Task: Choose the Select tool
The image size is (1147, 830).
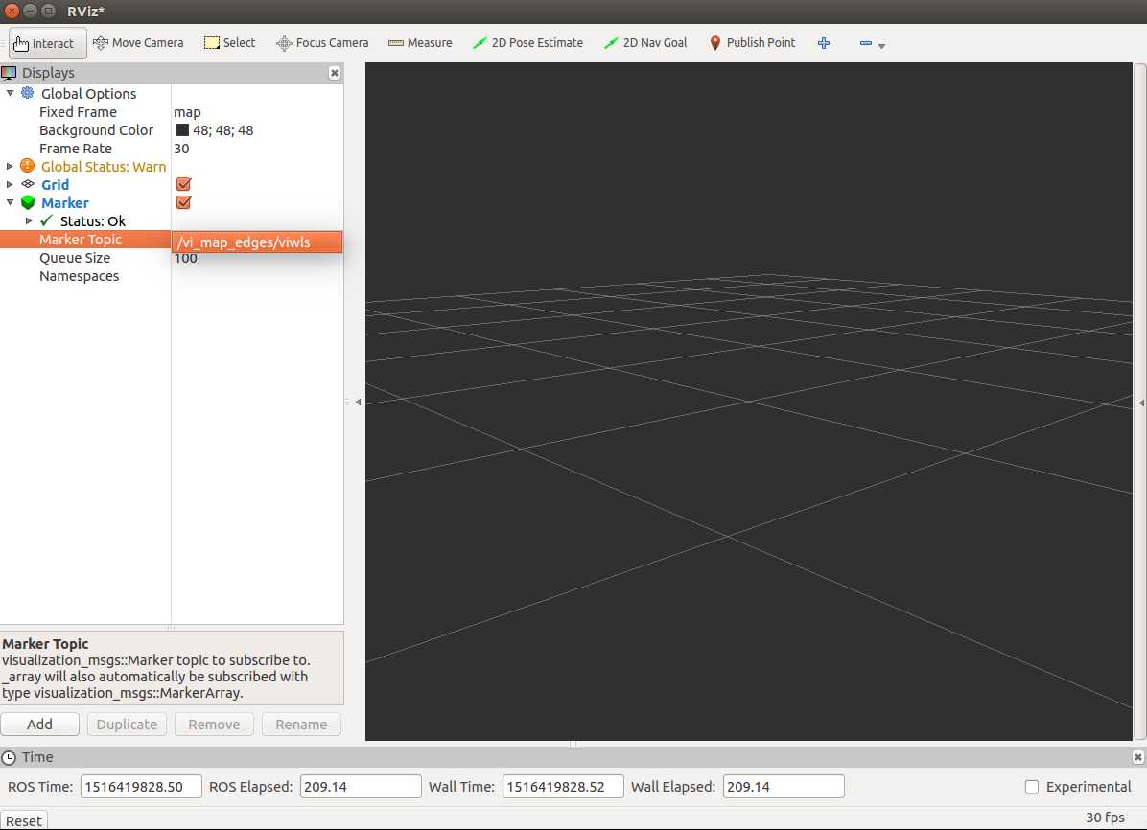Action: coord(230,43)
